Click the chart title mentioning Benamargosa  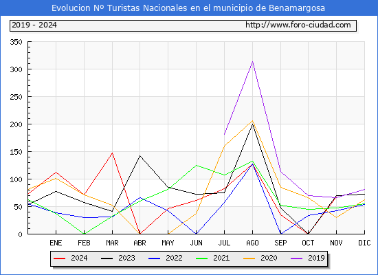[x=188, y=8]
